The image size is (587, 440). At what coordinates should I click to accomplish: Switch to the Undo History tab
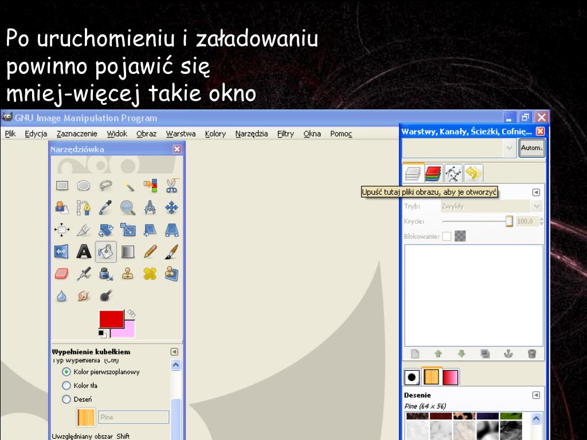(x=473, y=174)
